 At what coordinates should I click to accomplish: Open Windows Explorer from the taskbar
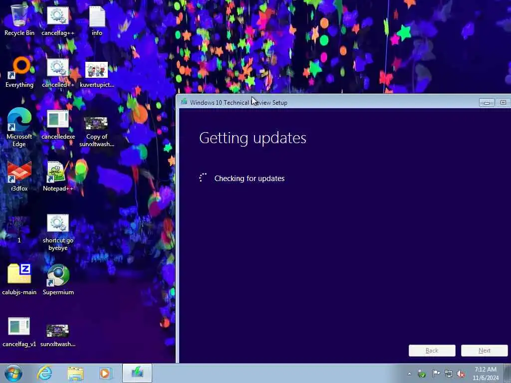[76, 373]
